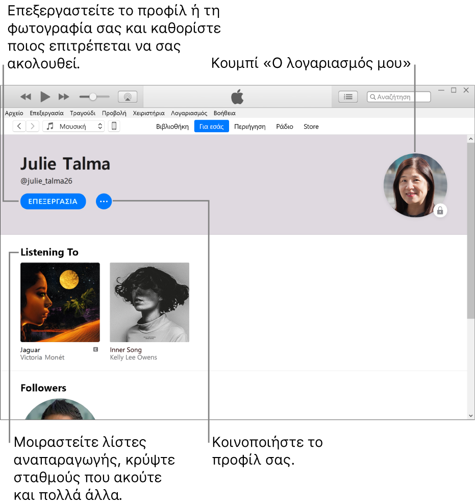Open the Χειριστήρια menu
475x504 pixels.
tap(148, 113)
